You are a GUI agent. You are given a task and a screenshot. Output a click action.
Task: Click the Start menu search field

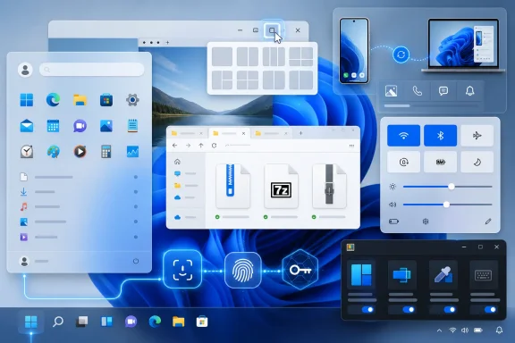91,70
